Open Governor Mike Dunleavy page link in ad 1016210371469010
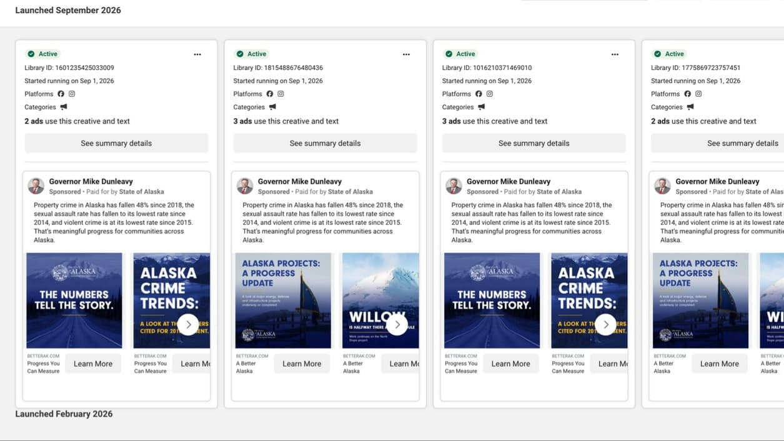 509,182
